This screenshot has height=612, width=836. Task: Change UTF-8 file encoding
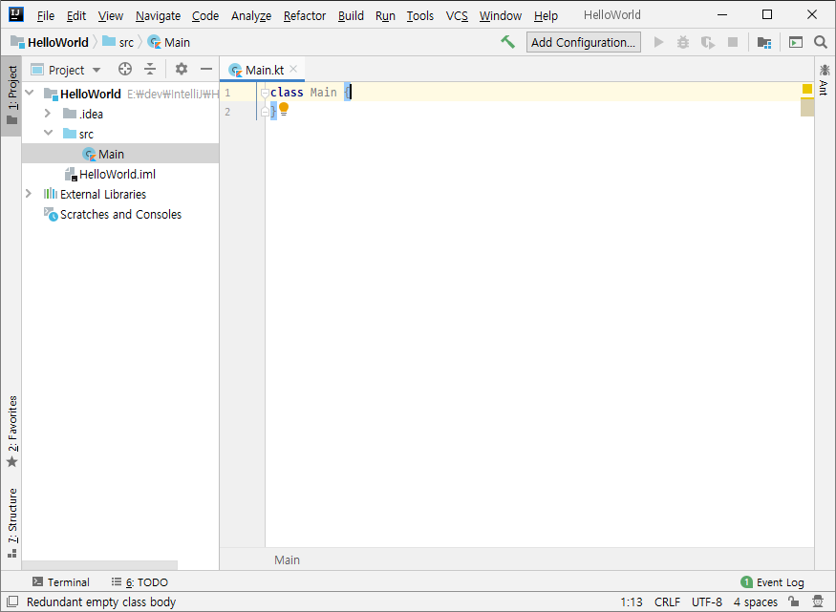click(706, 601)
